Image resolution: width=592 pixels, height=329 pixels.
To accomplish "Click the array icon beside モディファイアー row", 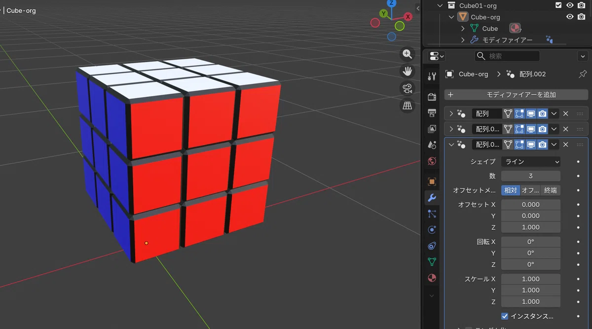I will (549, 39).
